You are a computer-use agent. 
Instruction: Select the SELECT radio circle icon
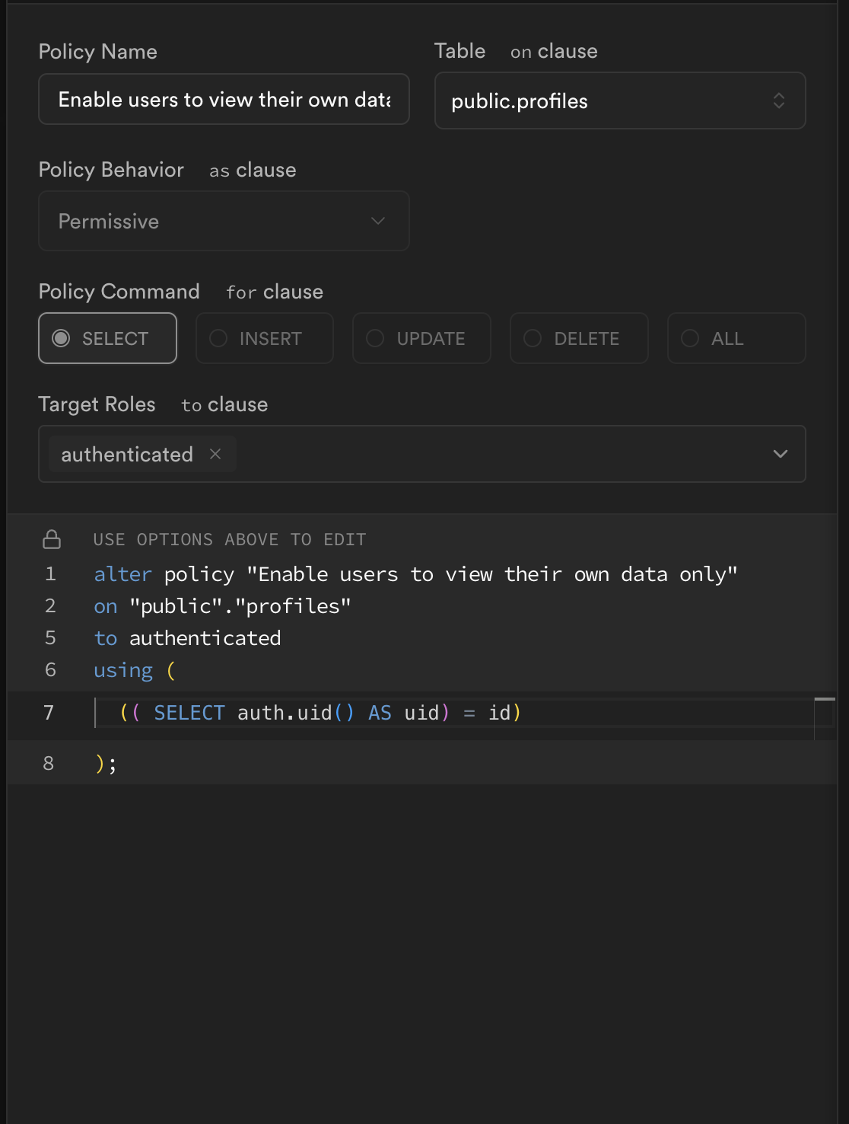pyautogui.click(x=62, y=338)
